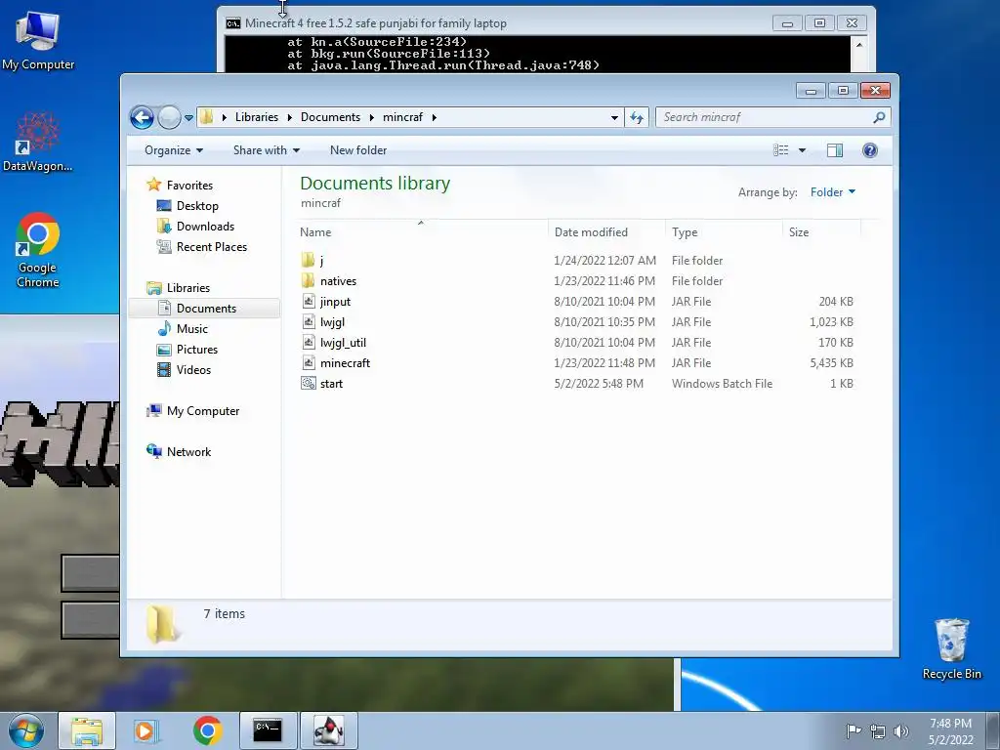Open the recent locations dropdown arrow
Image resolution: width=1000 pixels, height=750 pixels.
[x=188, y=118]
